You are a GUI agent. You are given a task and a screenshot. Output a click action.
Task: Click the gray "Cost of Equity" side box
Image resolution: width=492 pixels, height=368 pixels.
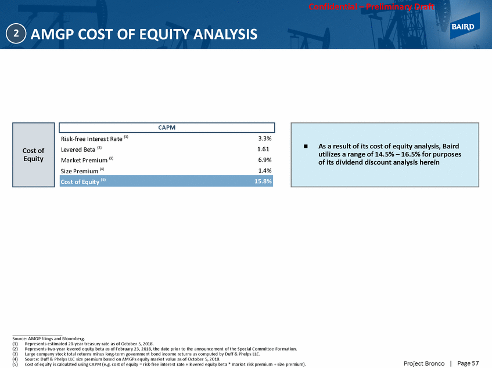coord(34,155)
